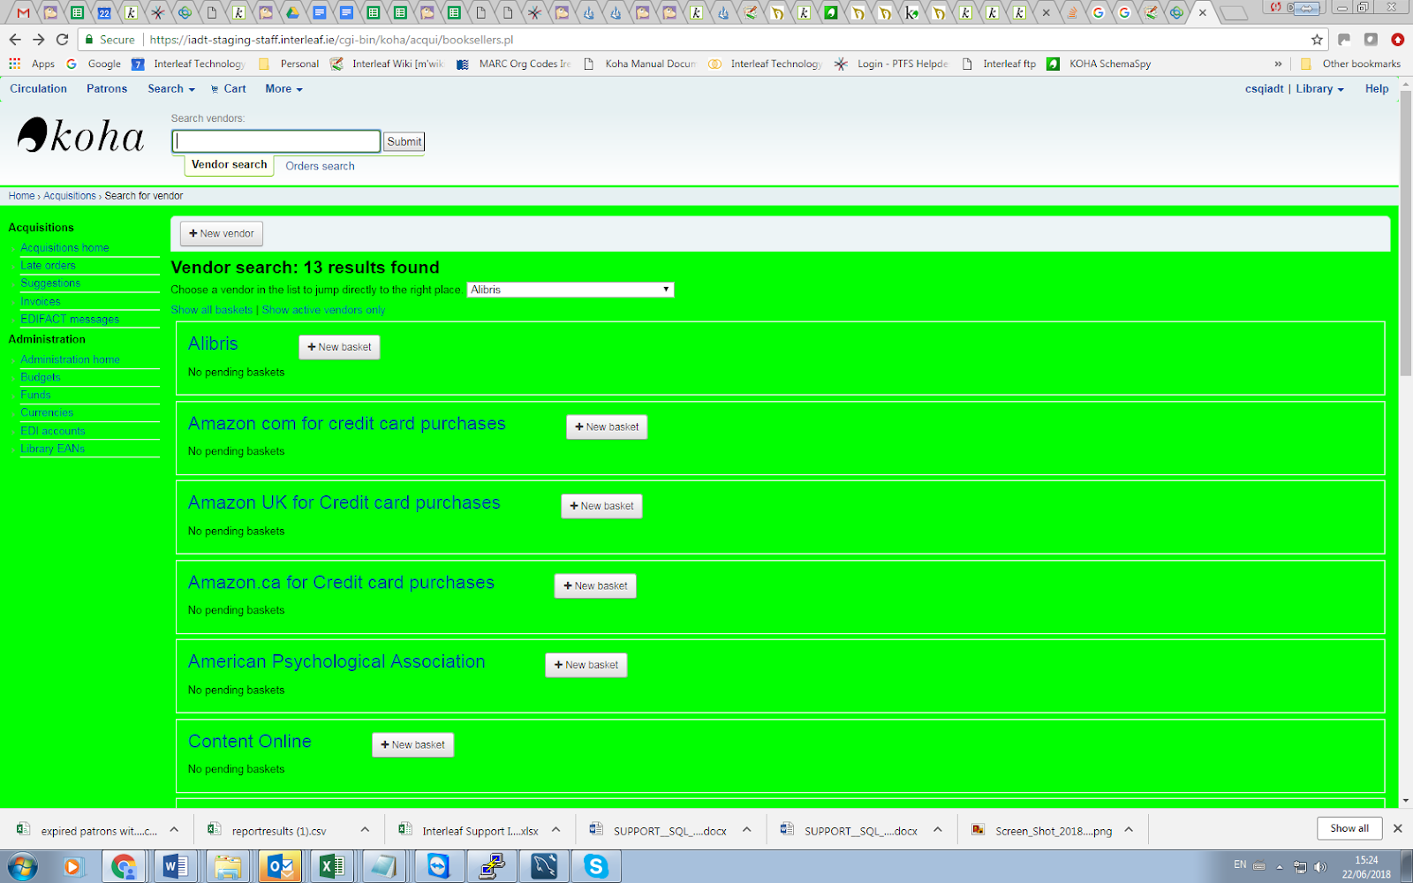Expand the hidden bookmarks chevron

pyautogui.click(x=1278, y=64)
